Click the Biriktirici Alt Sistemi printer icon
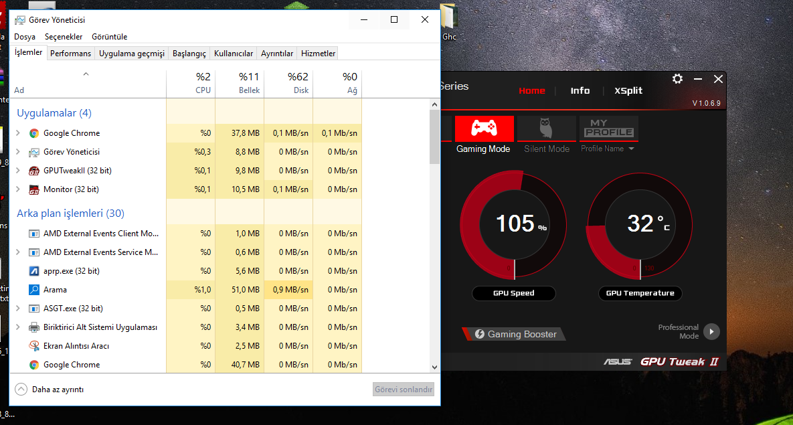 (x=34, y=327)
